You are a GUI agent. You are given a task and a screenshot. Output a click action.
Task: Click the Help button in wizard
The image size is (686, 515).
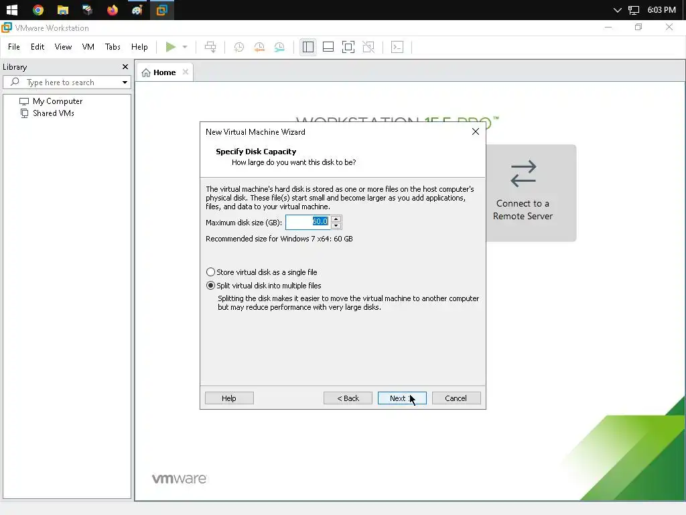[x=229, y=398]
